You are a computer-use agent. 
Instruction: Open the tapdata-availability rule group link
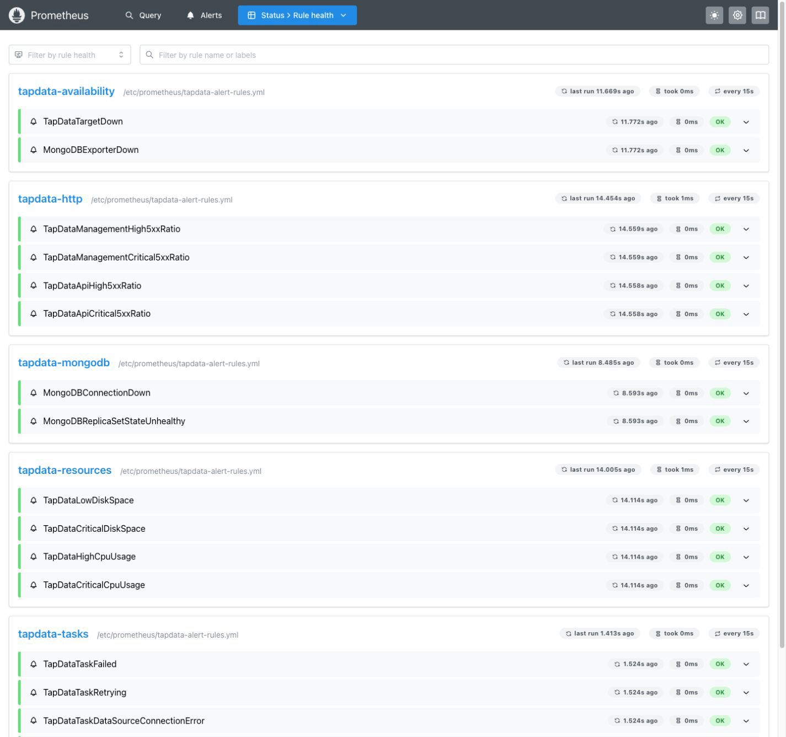pyautogui.click(x=66, y=91)
